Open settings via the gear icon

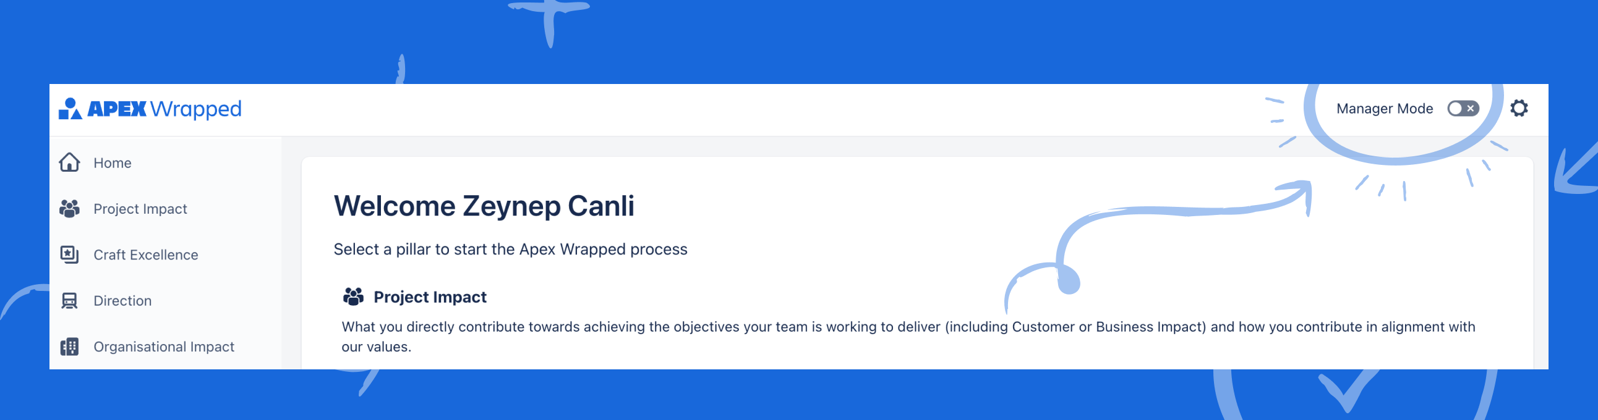pos(1519,109)
